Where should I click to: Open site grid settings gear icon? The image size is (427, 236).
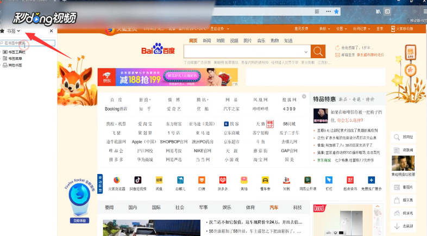click(304, 96)
